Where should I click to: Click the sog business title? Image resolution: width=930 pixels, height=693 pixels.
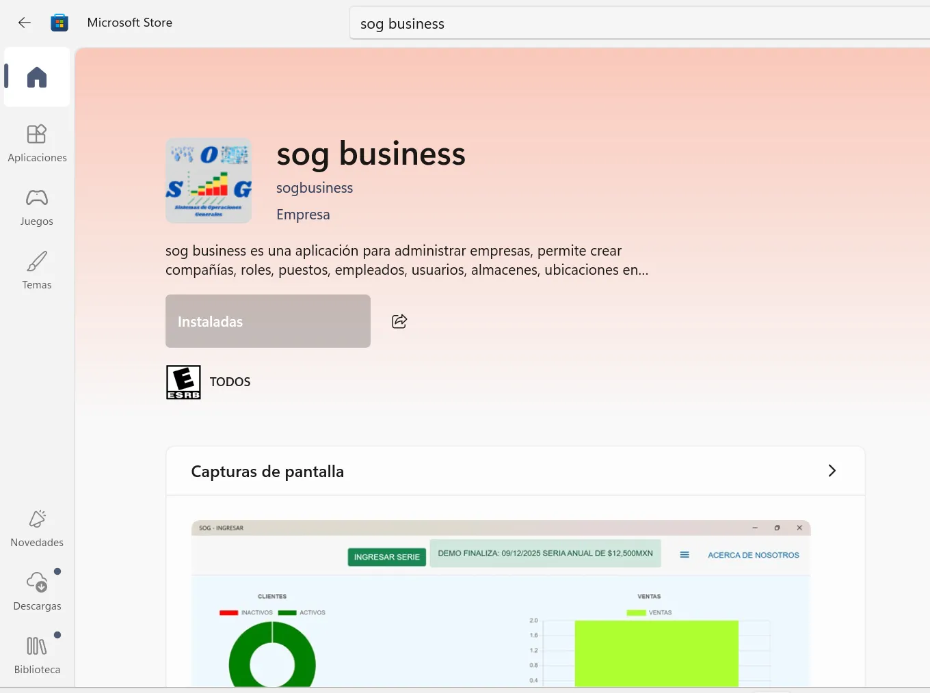(371, 154)
